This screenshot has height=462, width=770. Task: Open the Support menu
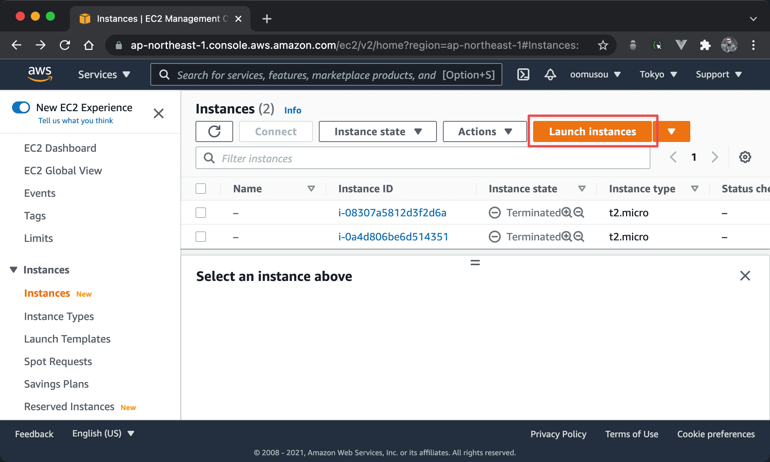click(x=719, y=74)
